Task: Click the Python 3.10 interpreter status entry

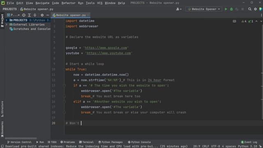Action: [247, 146]
